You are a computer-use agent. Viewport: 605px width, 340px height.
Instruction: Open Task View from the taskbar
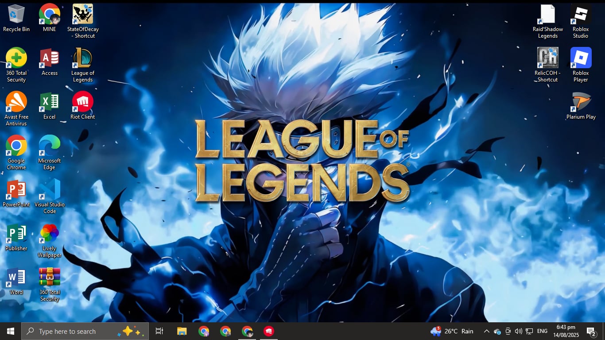(159, 331)
